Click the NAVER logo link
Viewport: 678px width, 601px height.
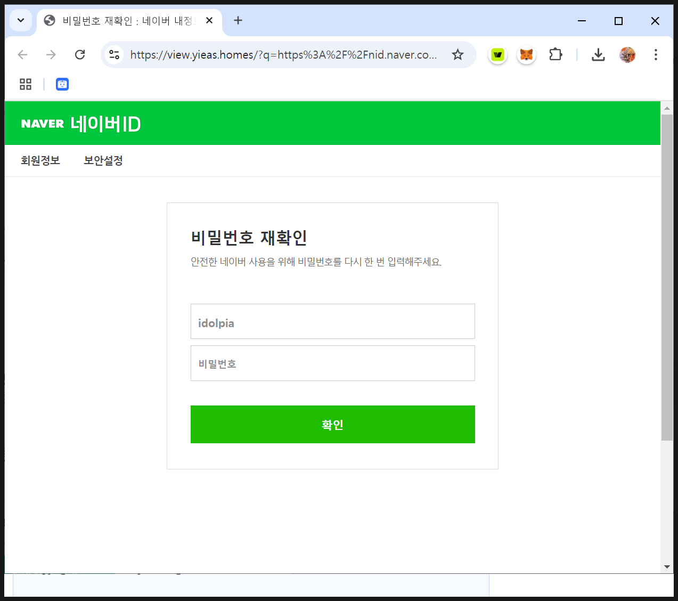pyautogui.click(x=43, y=124)
